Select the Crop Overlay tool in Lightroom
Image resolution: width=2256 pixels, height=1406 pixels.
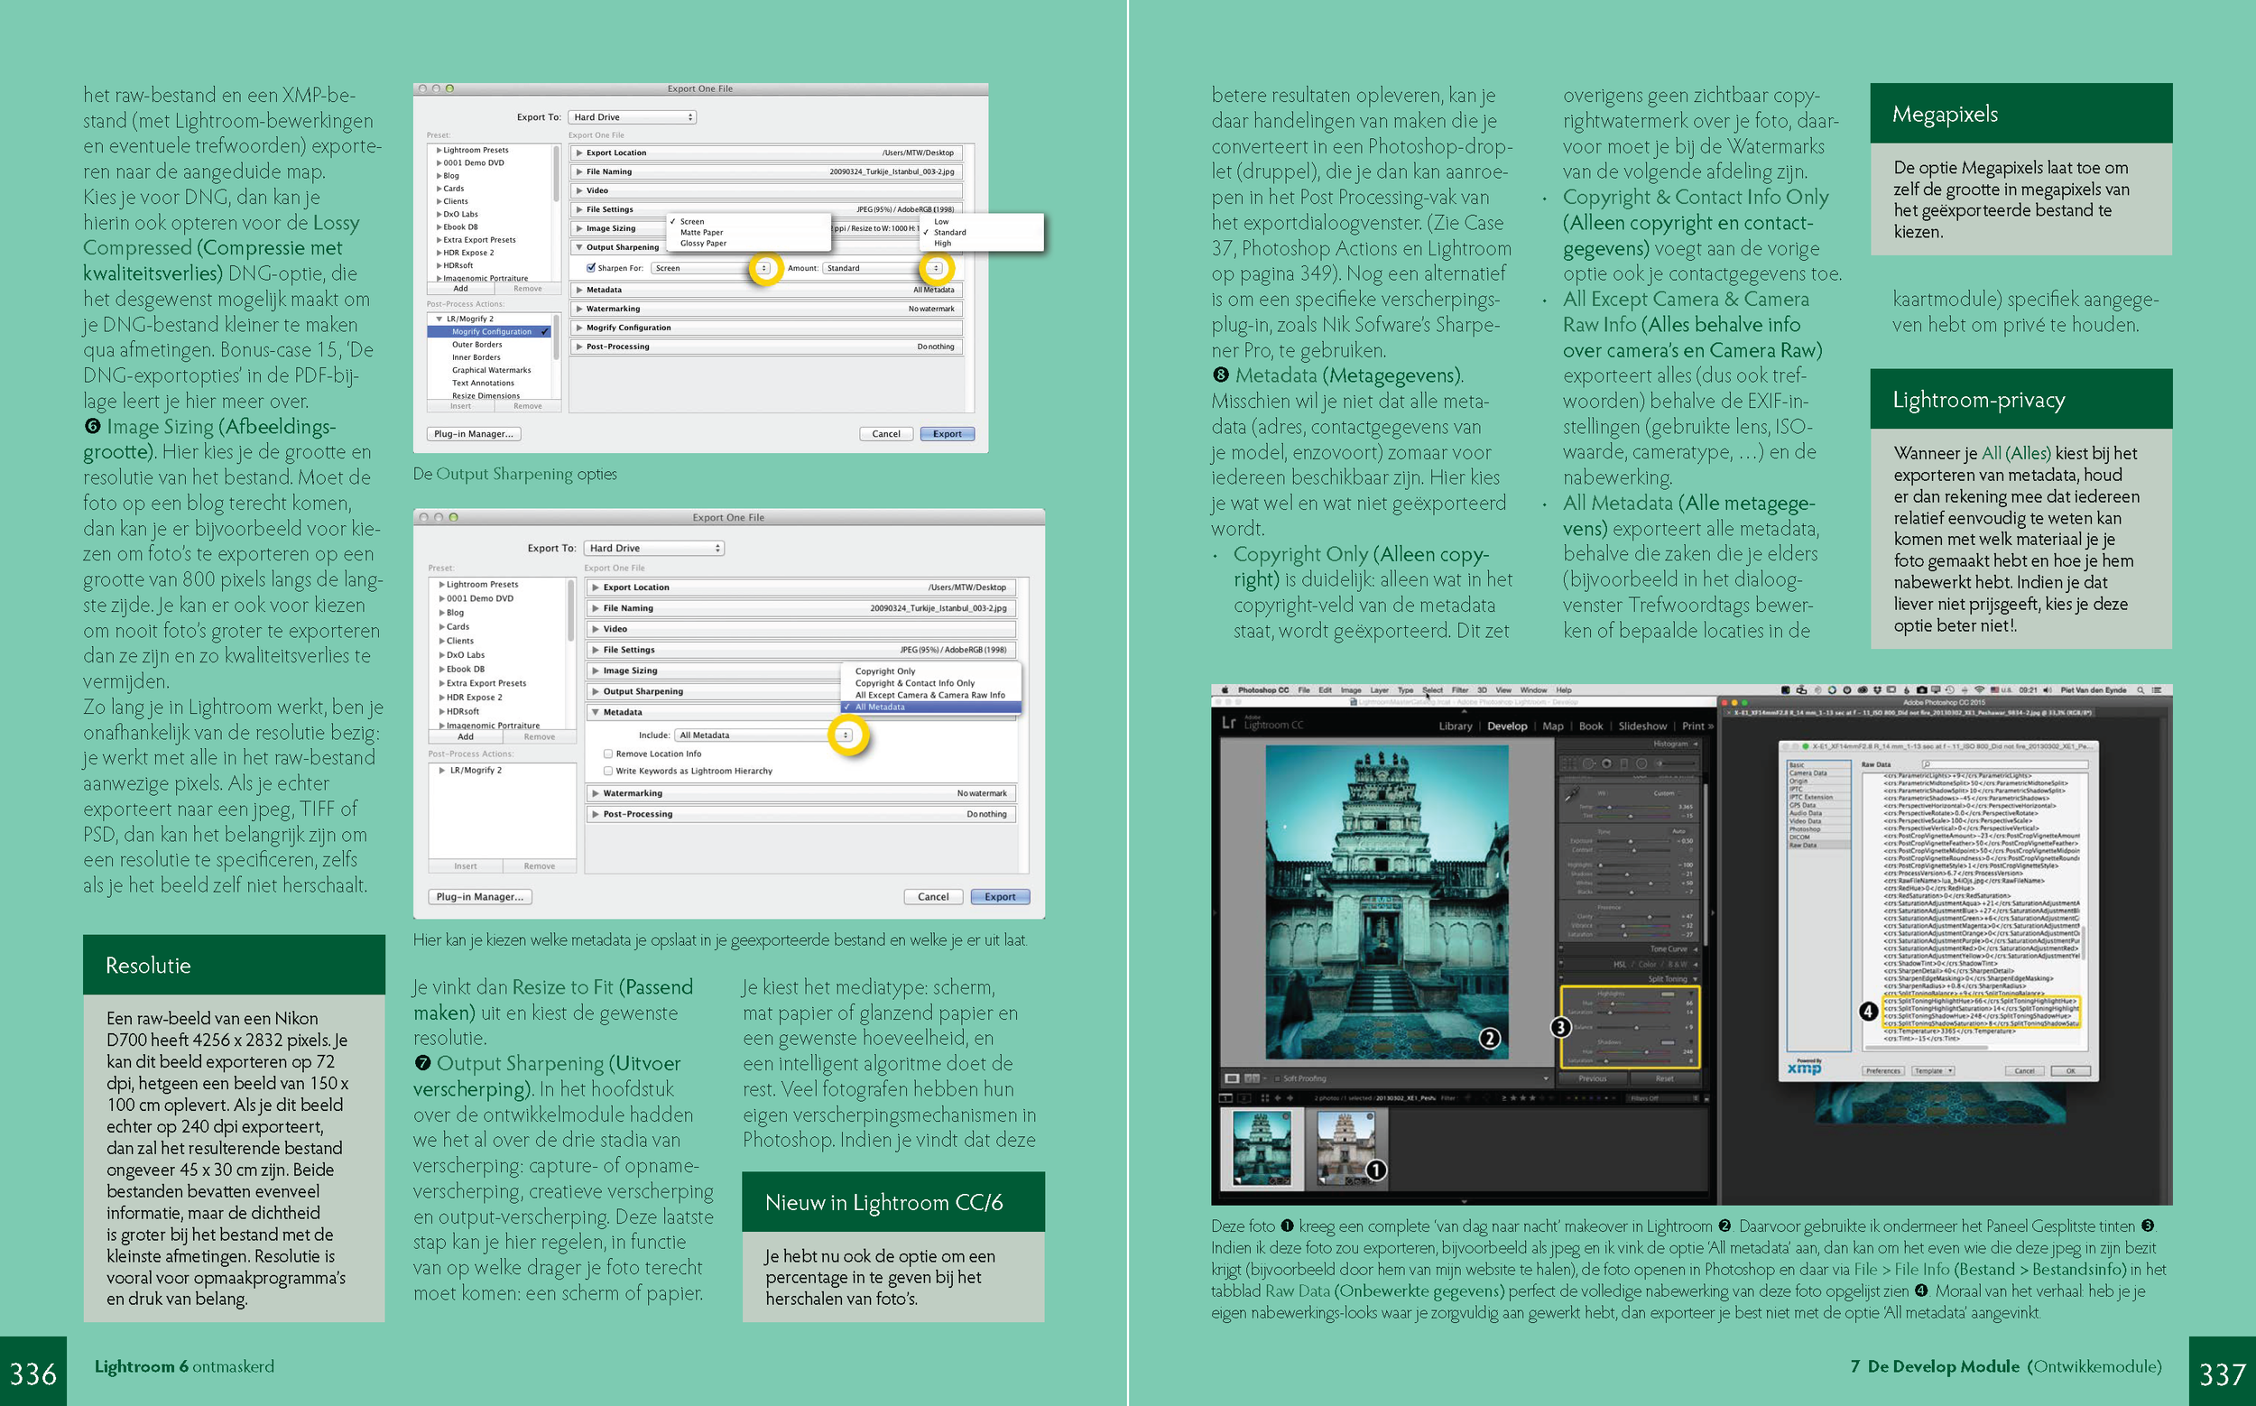(1569, 764)
